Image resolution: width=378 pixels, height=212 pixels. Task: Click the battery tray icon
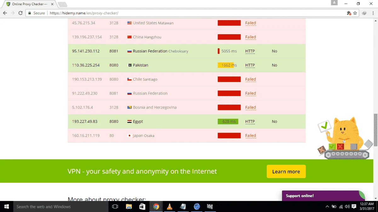click(x=334, y=207)
